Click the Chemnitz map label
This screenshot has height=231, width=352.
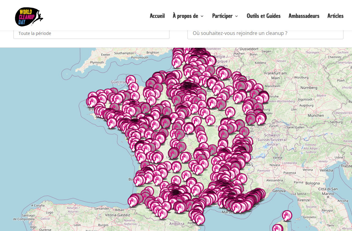[x=335, y=57]
